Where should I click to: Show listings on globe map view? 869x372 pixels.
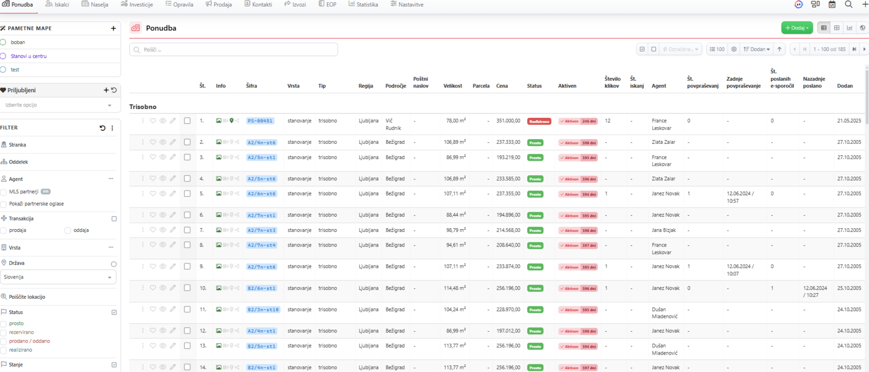click(x=862, y=28)
